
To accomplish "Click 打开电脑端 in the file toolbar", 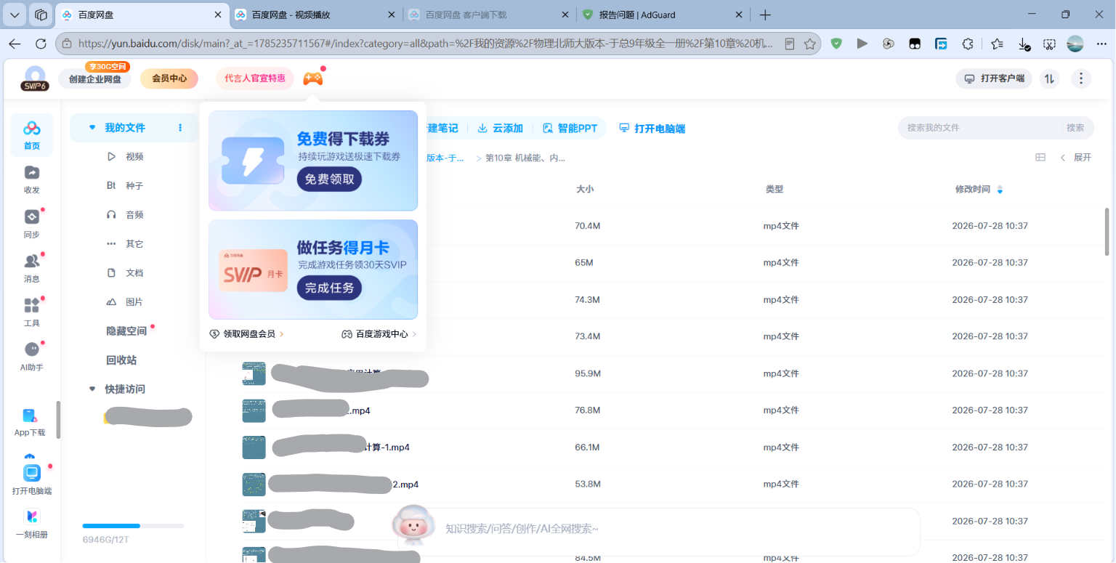I will pos(652,128).
